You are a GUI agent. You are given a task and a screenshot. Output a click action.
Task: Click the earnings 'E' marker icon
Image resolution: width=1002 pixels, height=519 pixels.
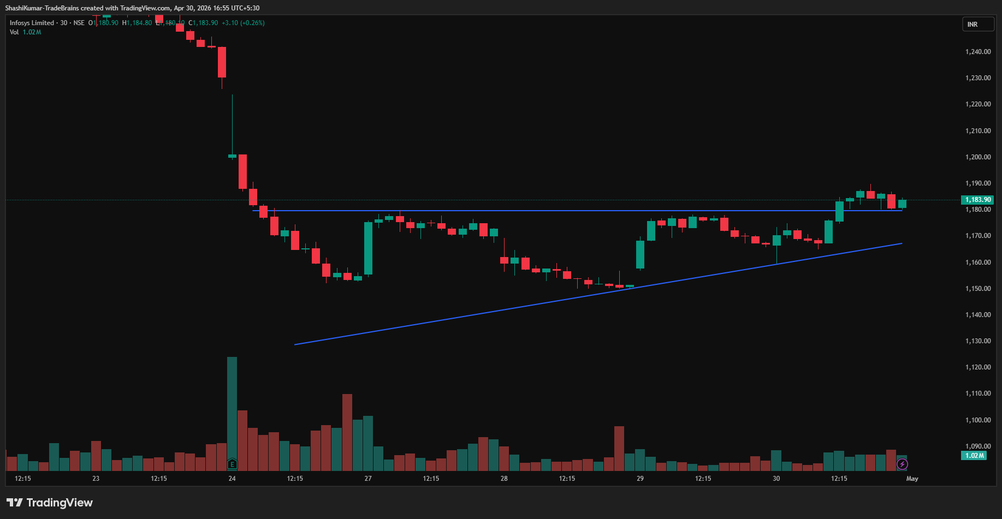232,464
